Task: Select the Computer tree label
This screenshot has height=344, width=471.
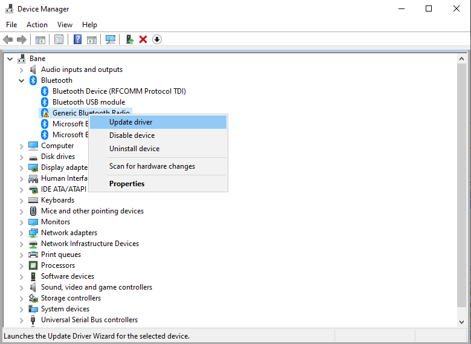Action: tap(57, 146)
